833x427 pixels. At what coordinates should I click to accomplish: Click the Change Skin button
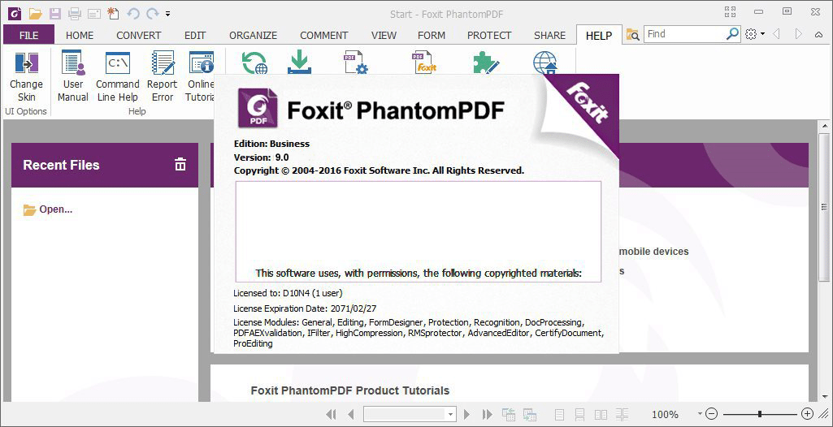click(27, 76)
